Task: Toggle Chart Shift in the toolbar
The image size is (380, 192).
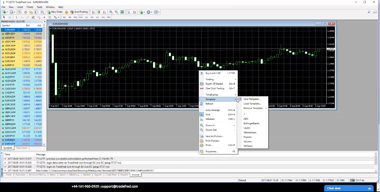Action: (x=135, y=12)
